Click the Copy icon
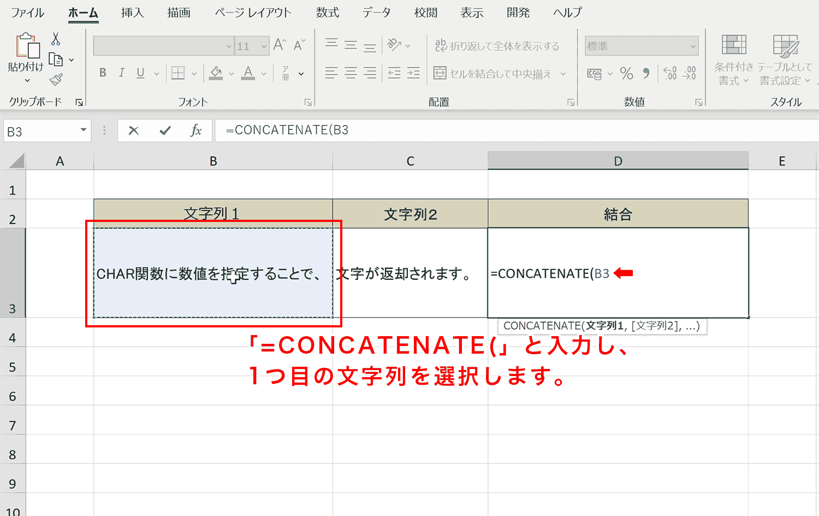 click(56, 60)
